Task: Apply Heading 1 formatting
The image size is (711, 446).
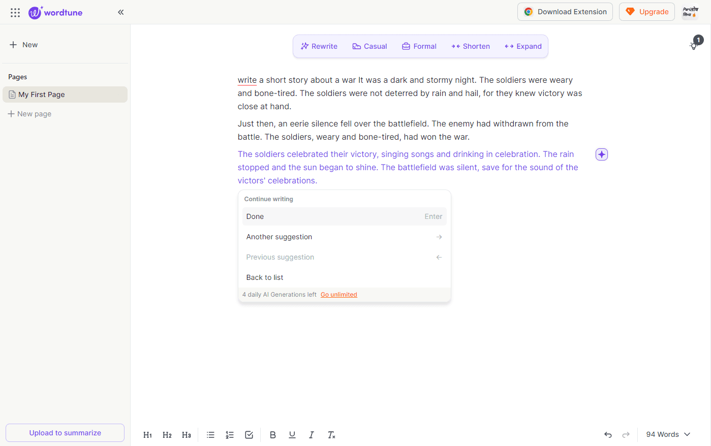Action: 147,435
